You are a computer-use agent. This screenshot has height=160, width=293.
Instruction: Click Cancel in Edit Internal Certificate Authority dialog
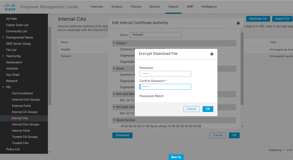click(218, 135)
